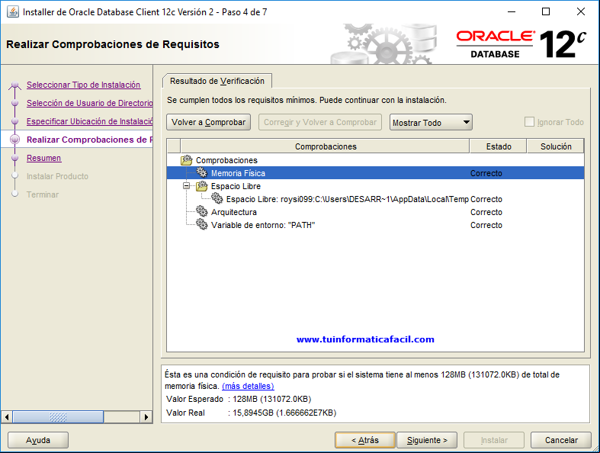This screenshot has height=453, width=600.
Task: Click step bullet for Resumen
Action: (x=15, y=158)
